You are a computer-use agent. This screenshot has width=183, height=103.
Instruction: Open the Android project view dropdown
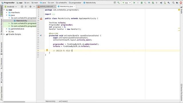click(11, 7)
